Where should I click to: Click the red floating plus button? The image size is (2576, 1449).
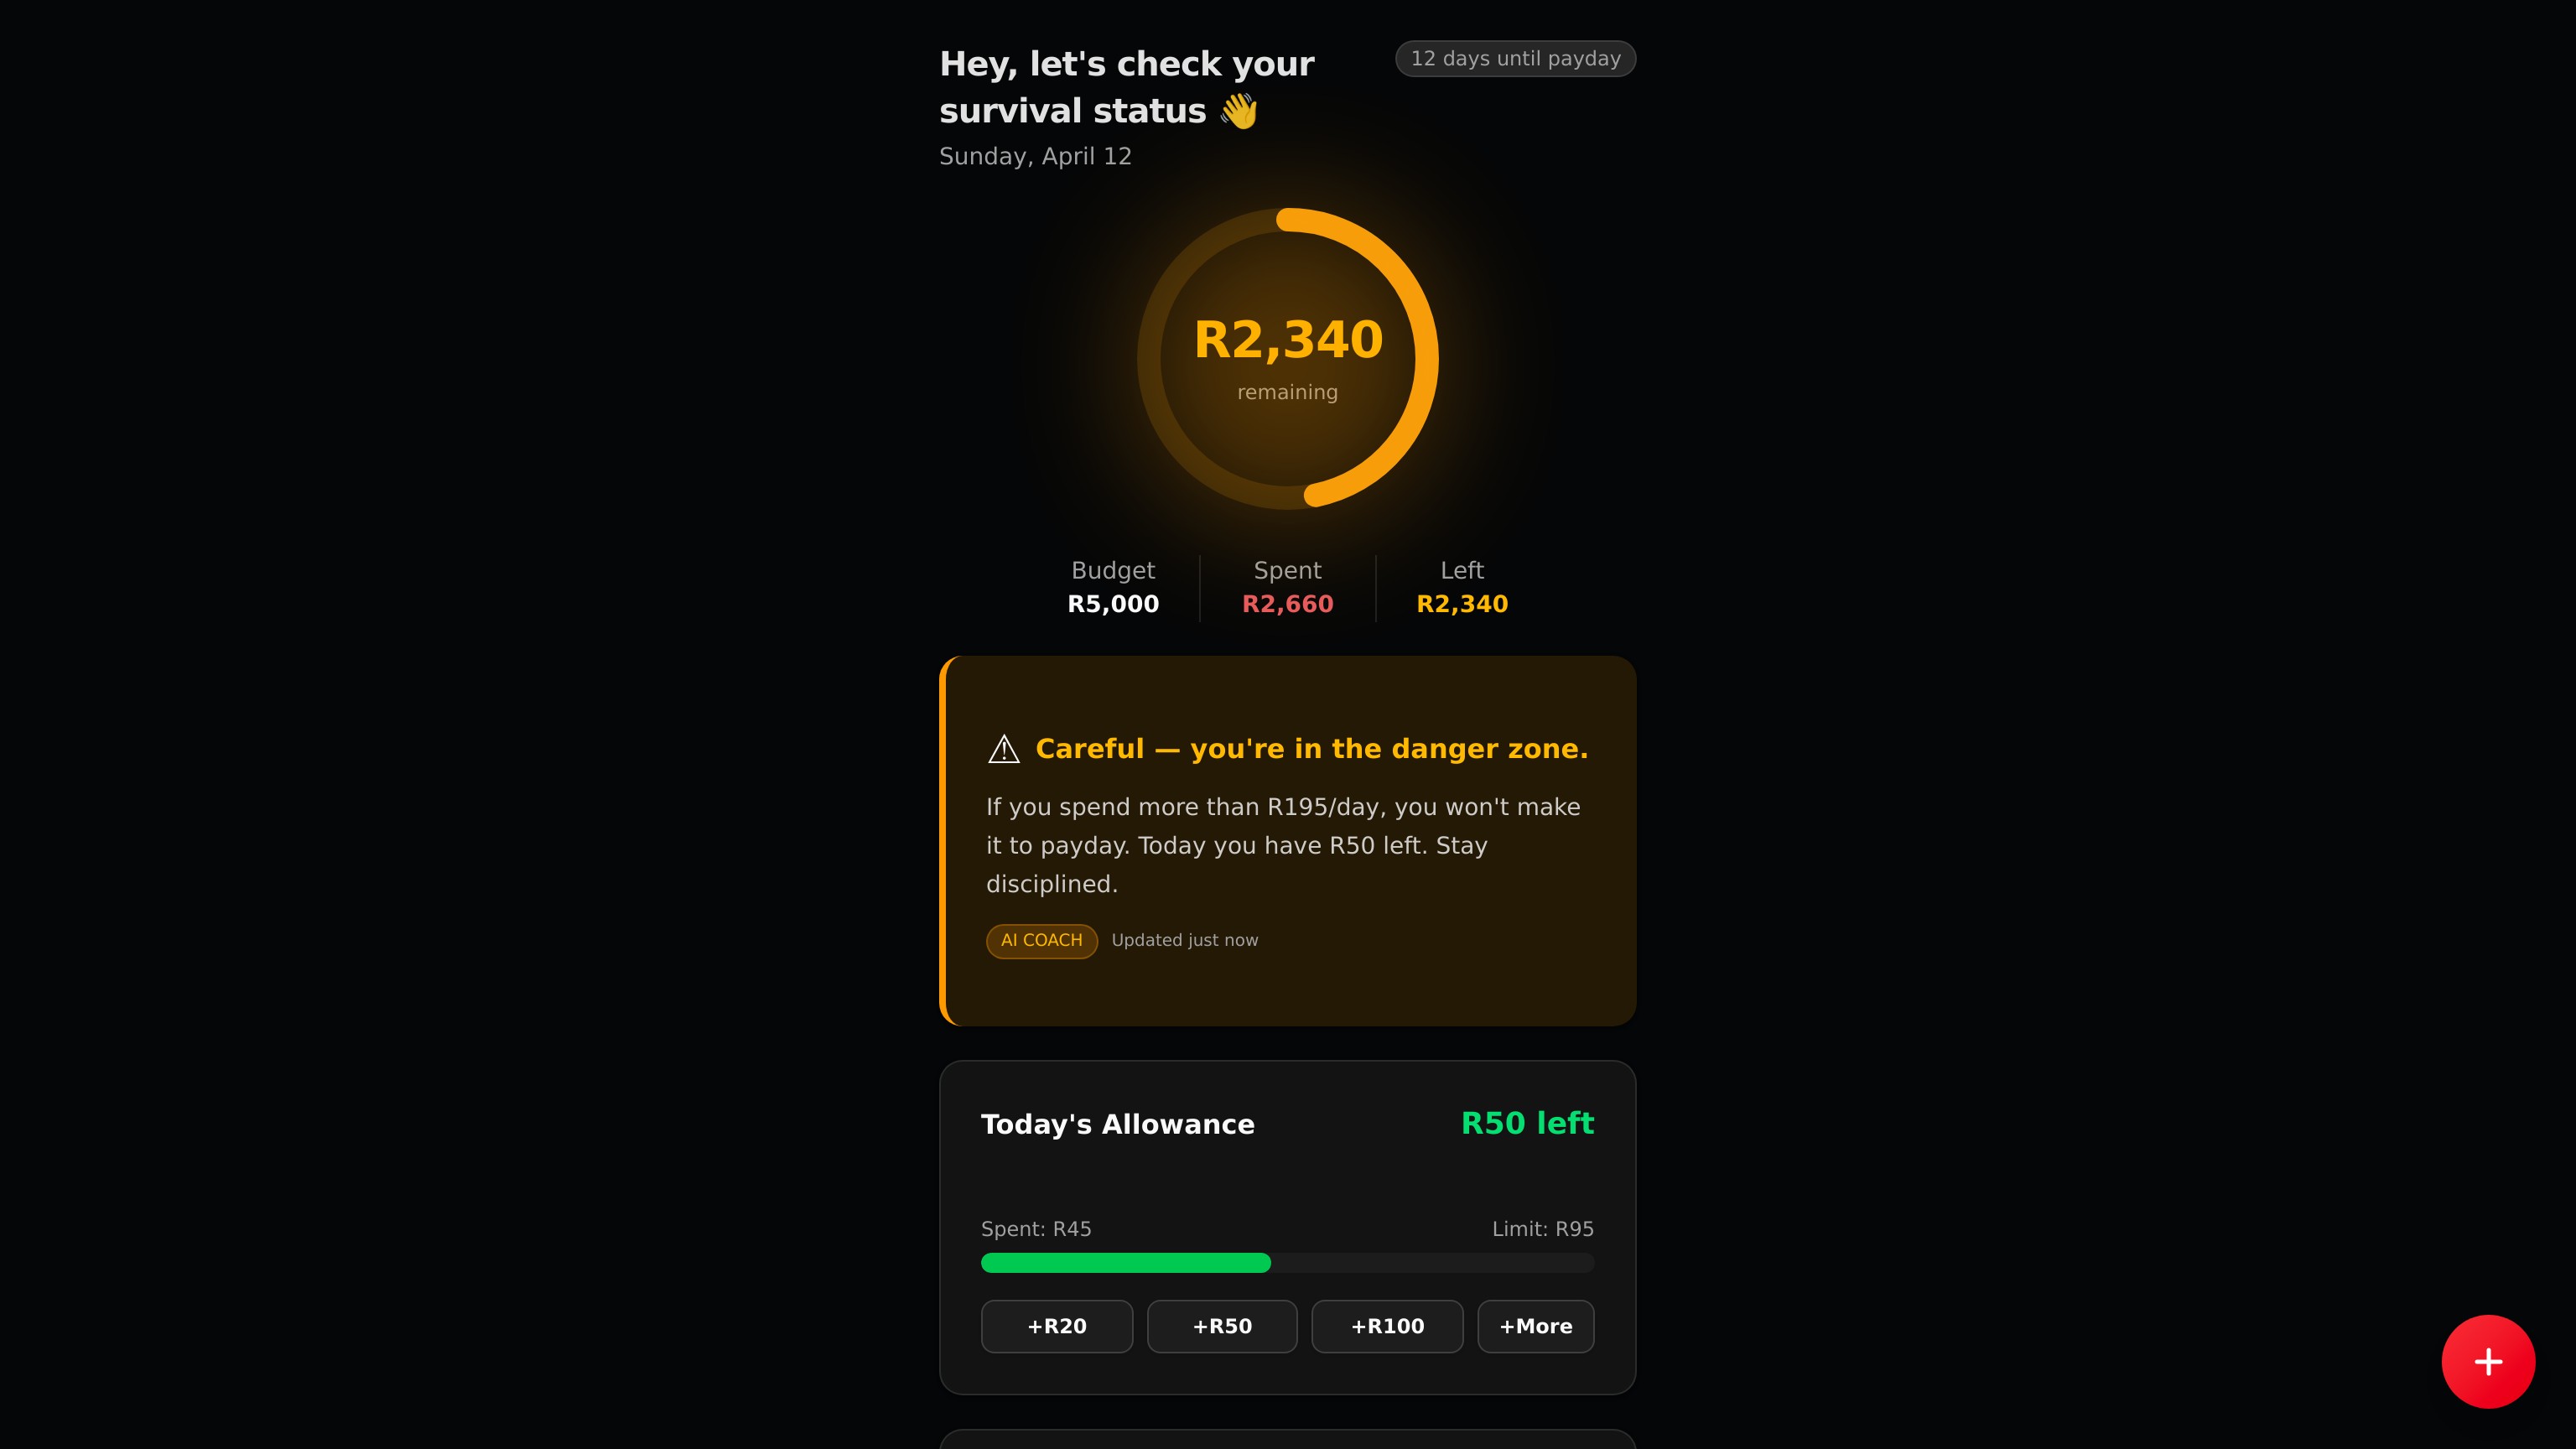click(2488, 1361)
